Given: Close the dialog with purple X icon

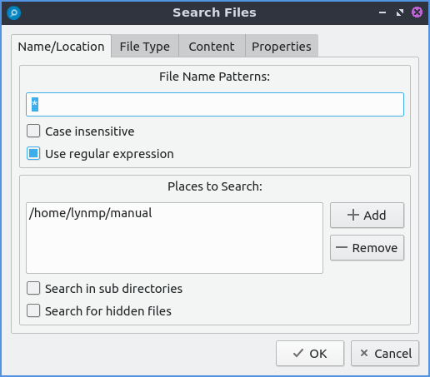Looking at the screenshot, I should [x=417, y=12].
